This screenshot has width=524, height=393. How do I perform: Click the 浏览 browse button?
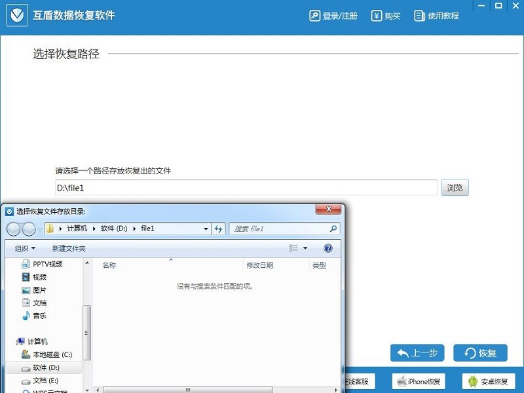[455, 187]
